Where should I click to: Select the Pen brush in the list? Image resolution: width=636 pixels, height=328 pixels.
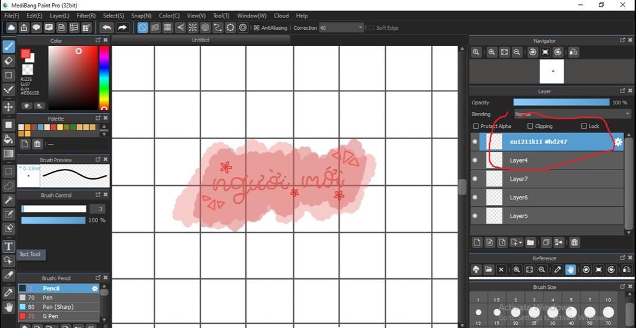click(58, 298)
